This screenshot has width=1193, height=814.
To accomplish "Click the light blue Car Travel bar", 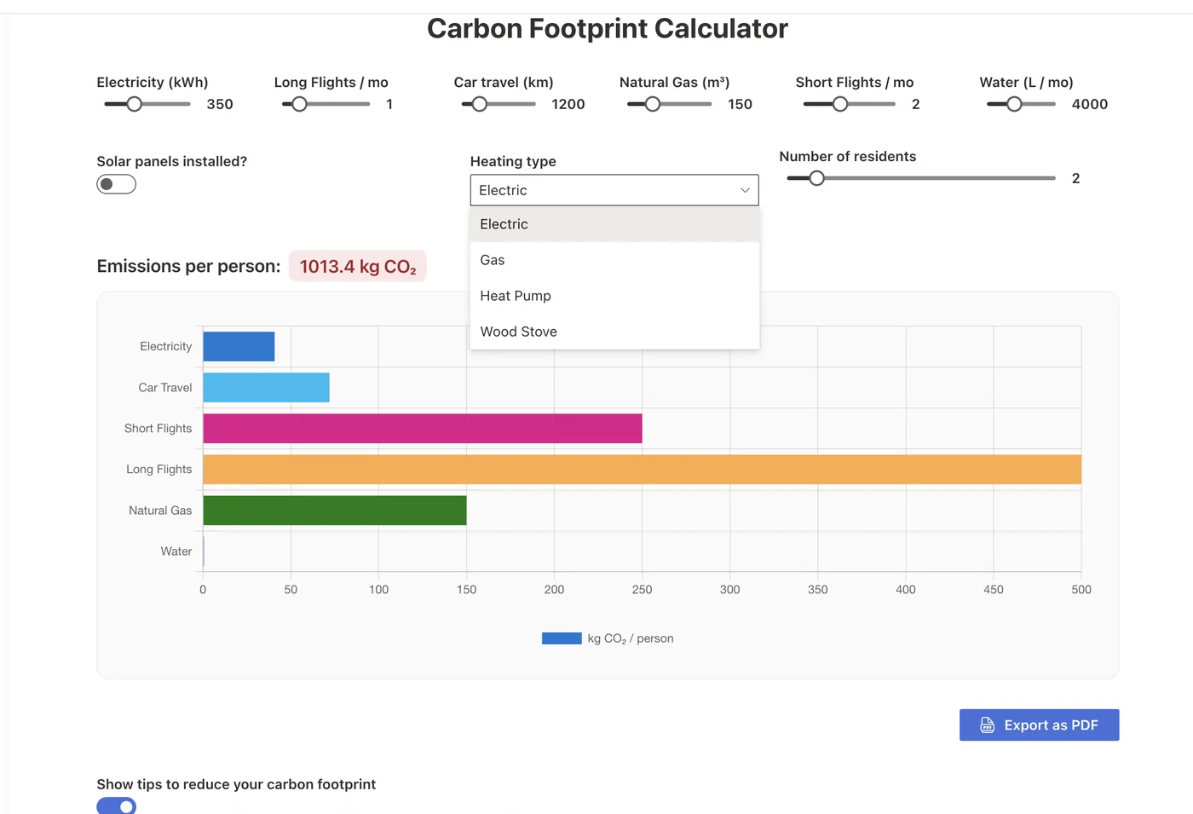I will (266, 388).
